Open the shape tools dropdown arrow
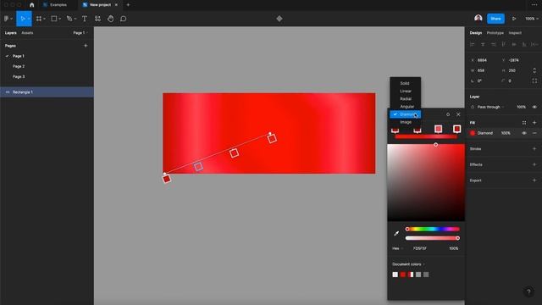542x305 pixels. [60, 19]
